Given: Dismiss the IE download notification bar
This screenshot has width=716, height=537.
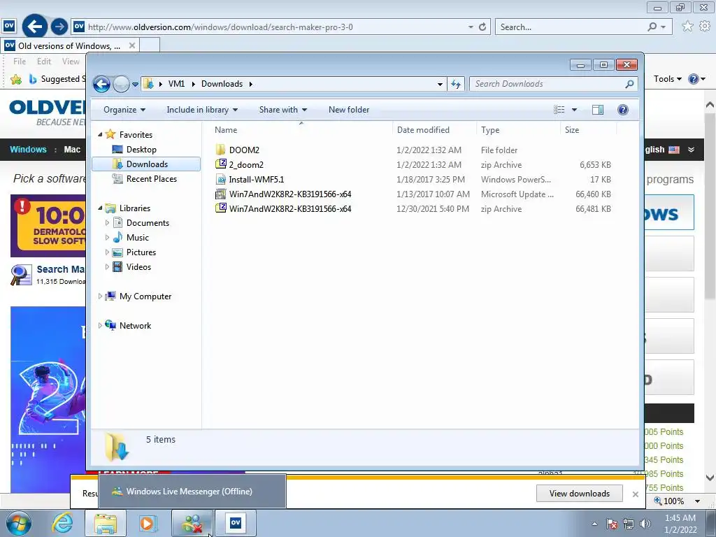Looking at the screenshot, I should 635,494.
